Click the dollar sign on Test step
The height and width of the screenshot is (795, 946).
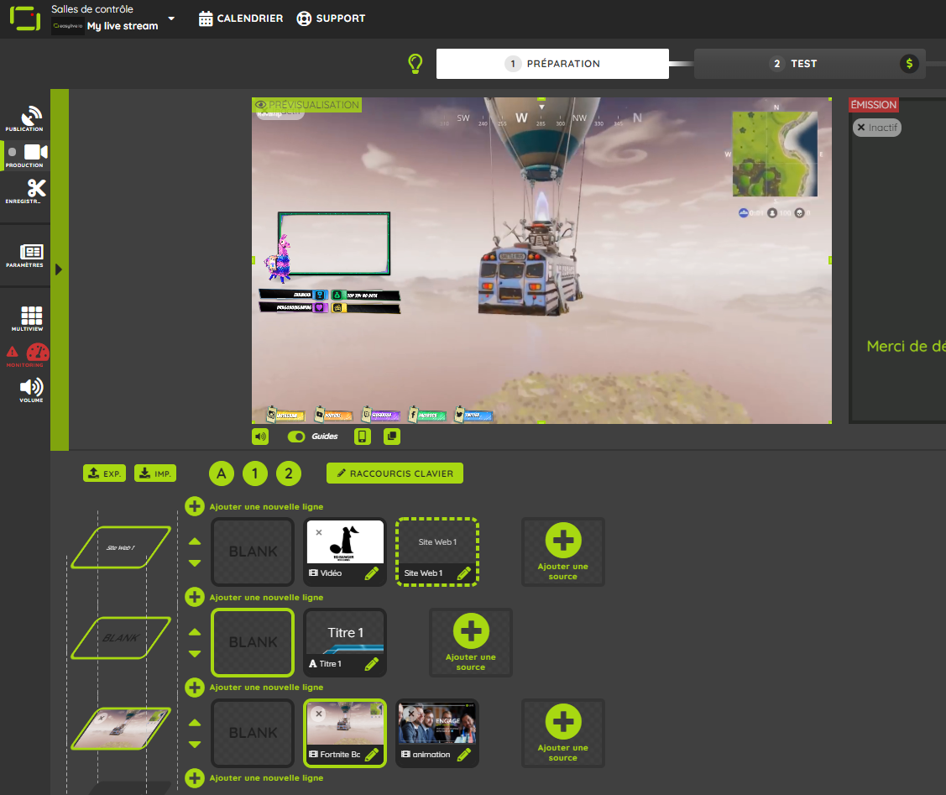[x=909, y=63]
